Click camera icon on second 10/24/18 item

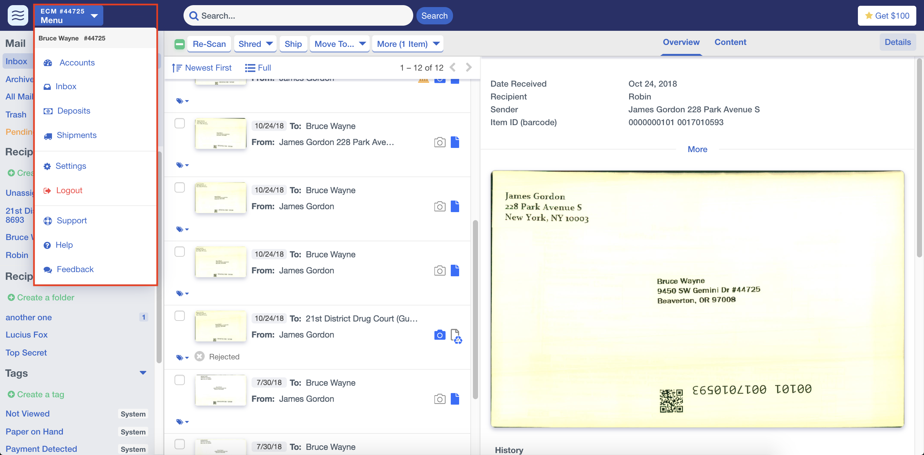coord(440,207)
